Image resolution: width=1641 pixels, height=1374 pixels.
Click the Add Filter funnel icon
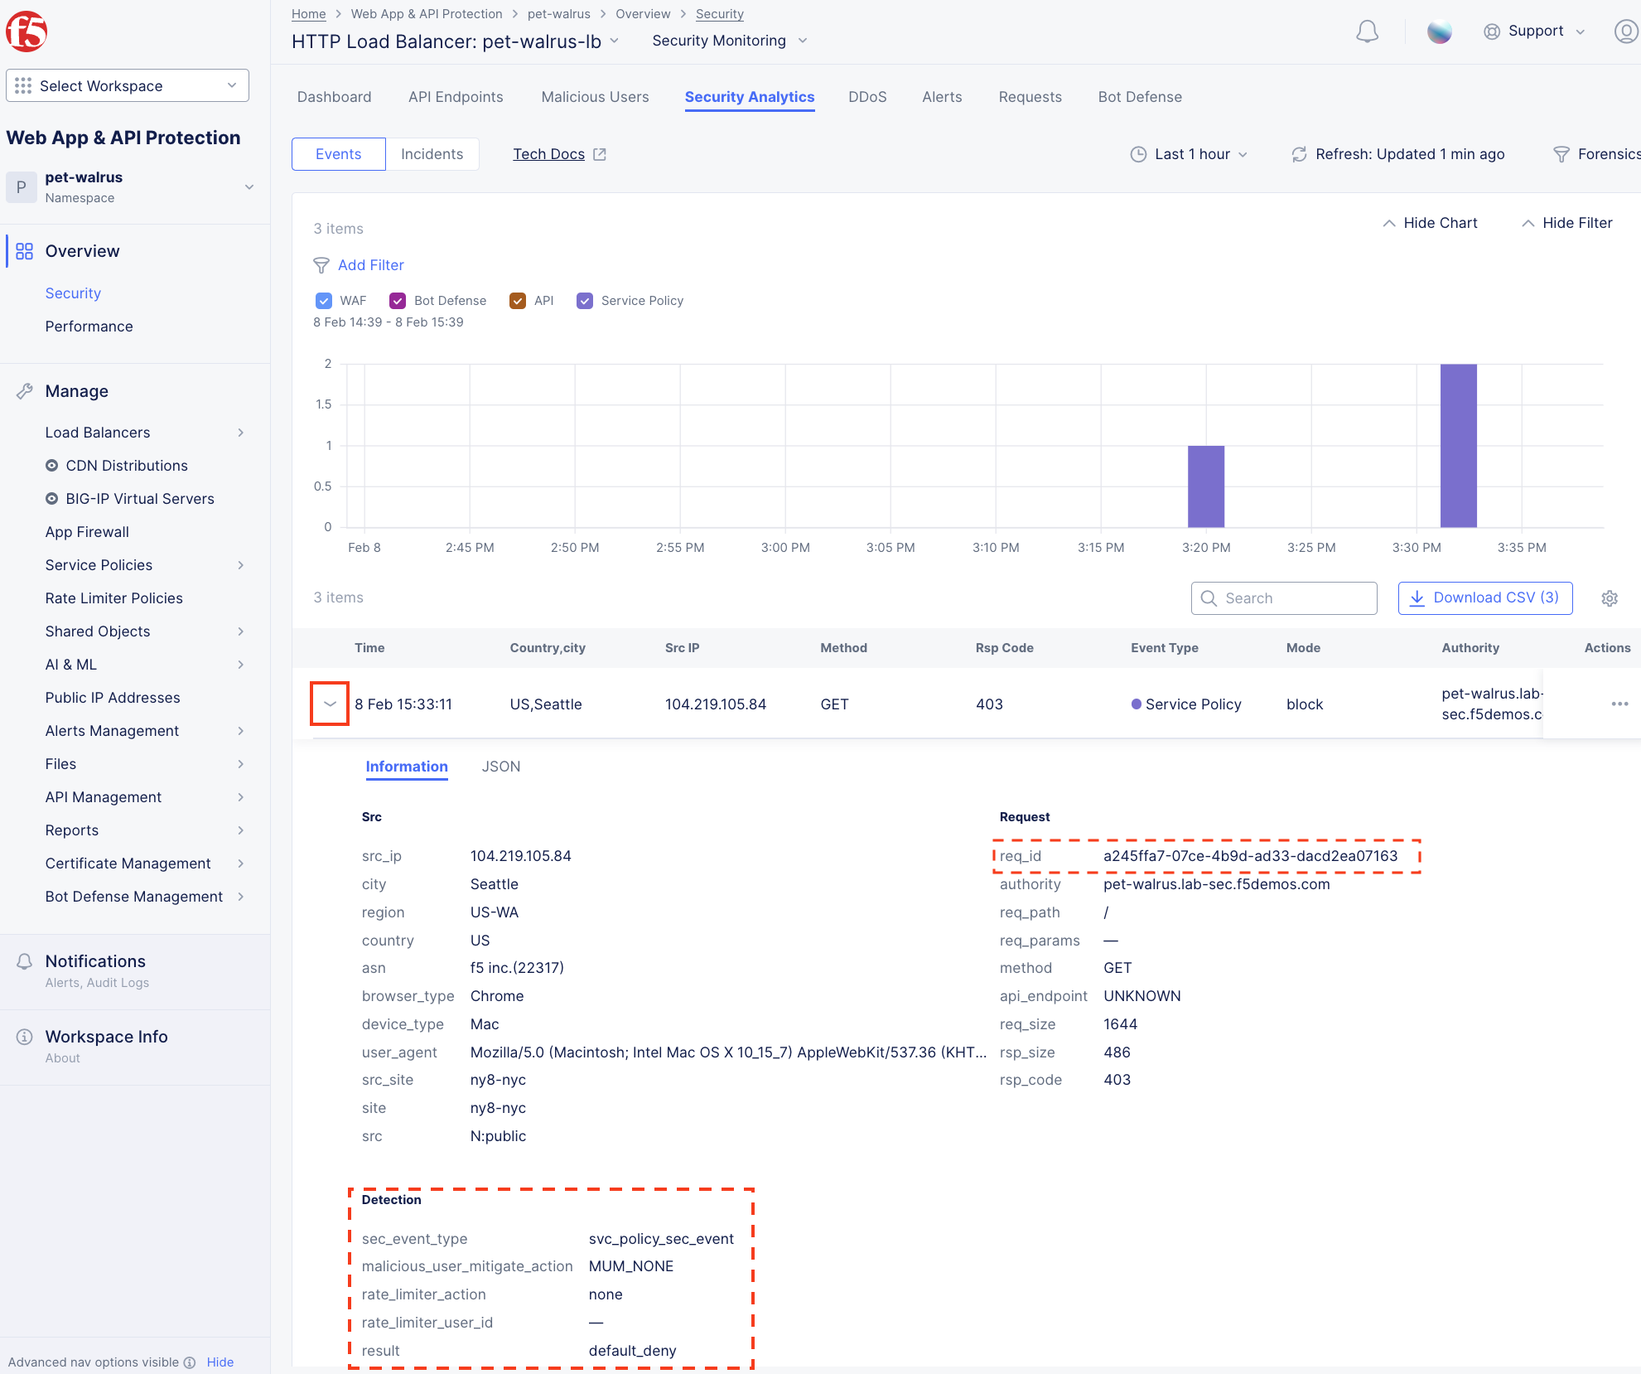(321, 265)
